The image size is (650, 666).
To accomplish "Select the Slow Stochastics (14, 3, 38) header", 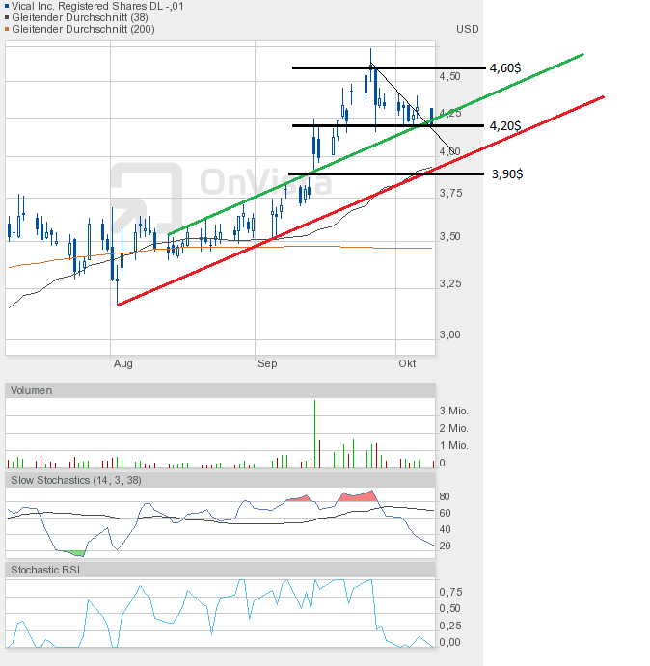I will (x=76, y=480).
